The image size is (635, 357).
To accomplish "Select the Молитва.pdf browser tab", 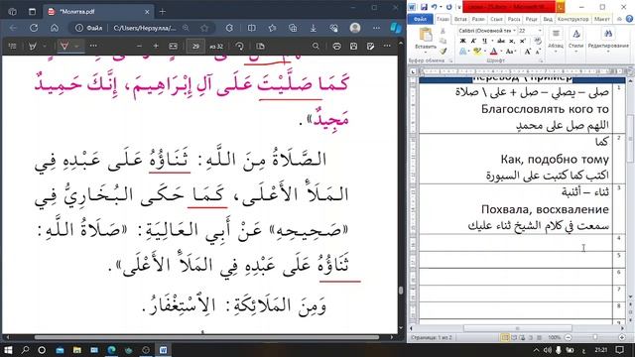I will click(x=97, y=12).
